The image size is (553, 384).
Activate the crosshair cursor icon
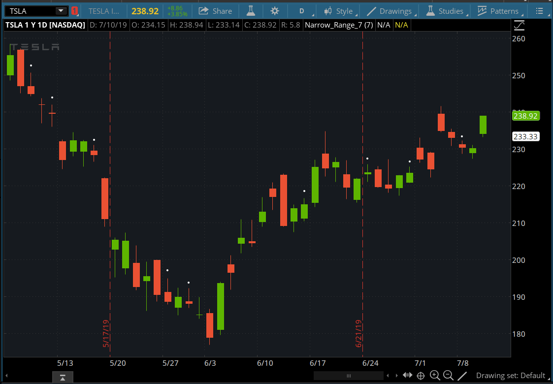click(x=421, y=375)
